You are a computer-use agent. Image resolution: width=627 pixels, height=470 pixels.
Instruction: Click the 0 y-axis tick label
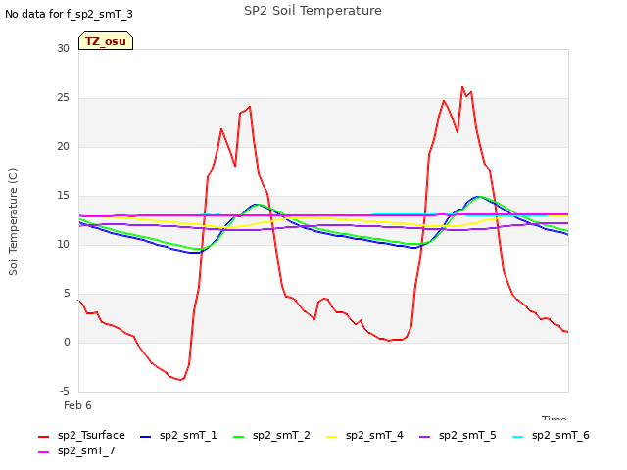[67, 342]
